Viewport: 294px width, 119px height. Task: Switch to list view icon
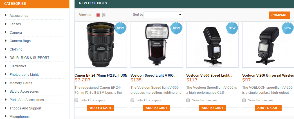(104, 15)
